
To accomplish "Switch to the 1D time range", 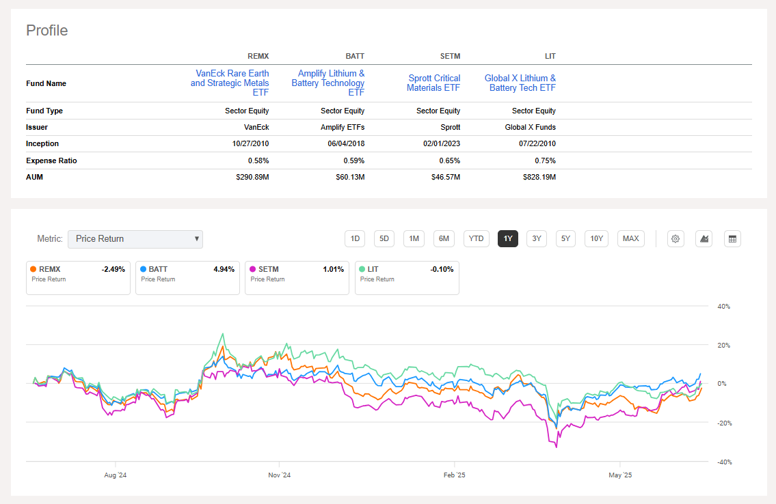I will point(354,238).
